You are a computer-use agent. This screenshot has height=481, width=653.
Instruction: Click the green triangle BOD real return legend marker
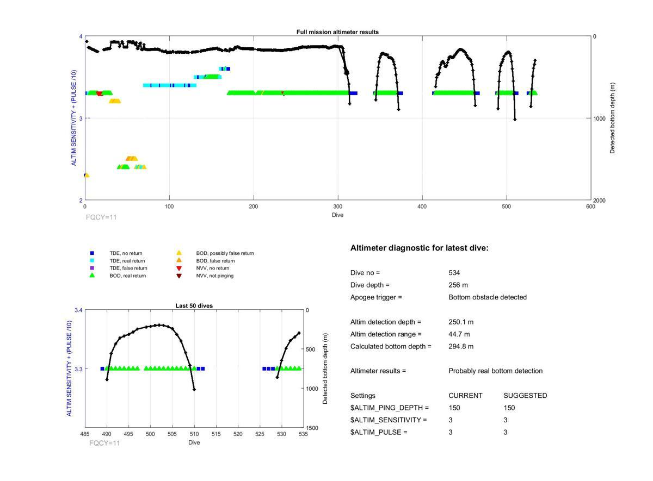92,276
